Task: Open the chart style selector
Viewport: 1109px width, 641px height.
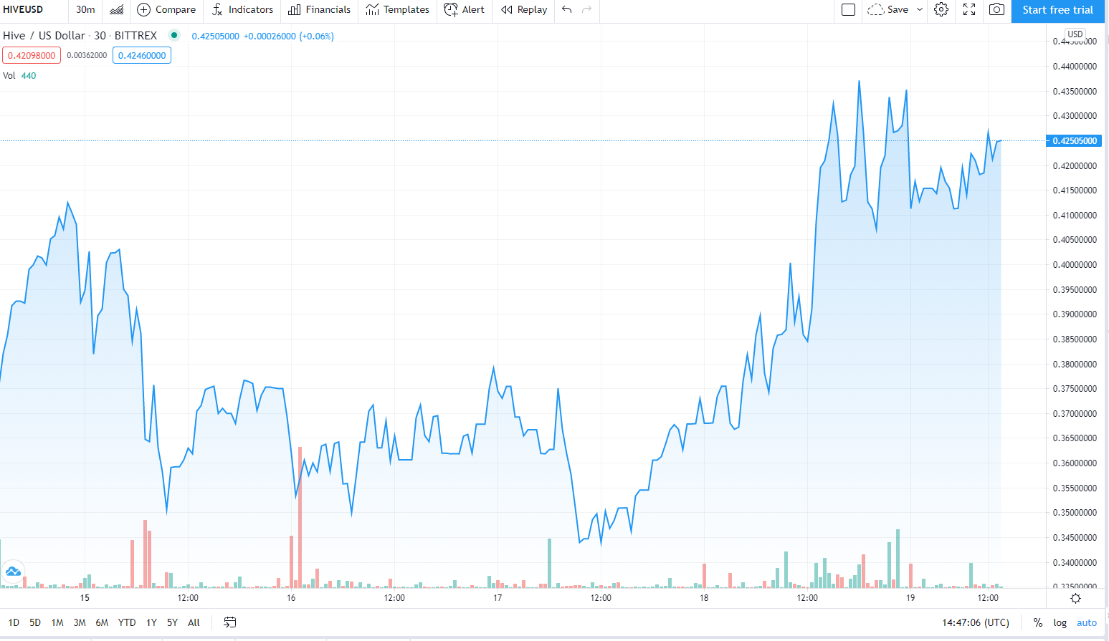Action: tap(117, 10)
